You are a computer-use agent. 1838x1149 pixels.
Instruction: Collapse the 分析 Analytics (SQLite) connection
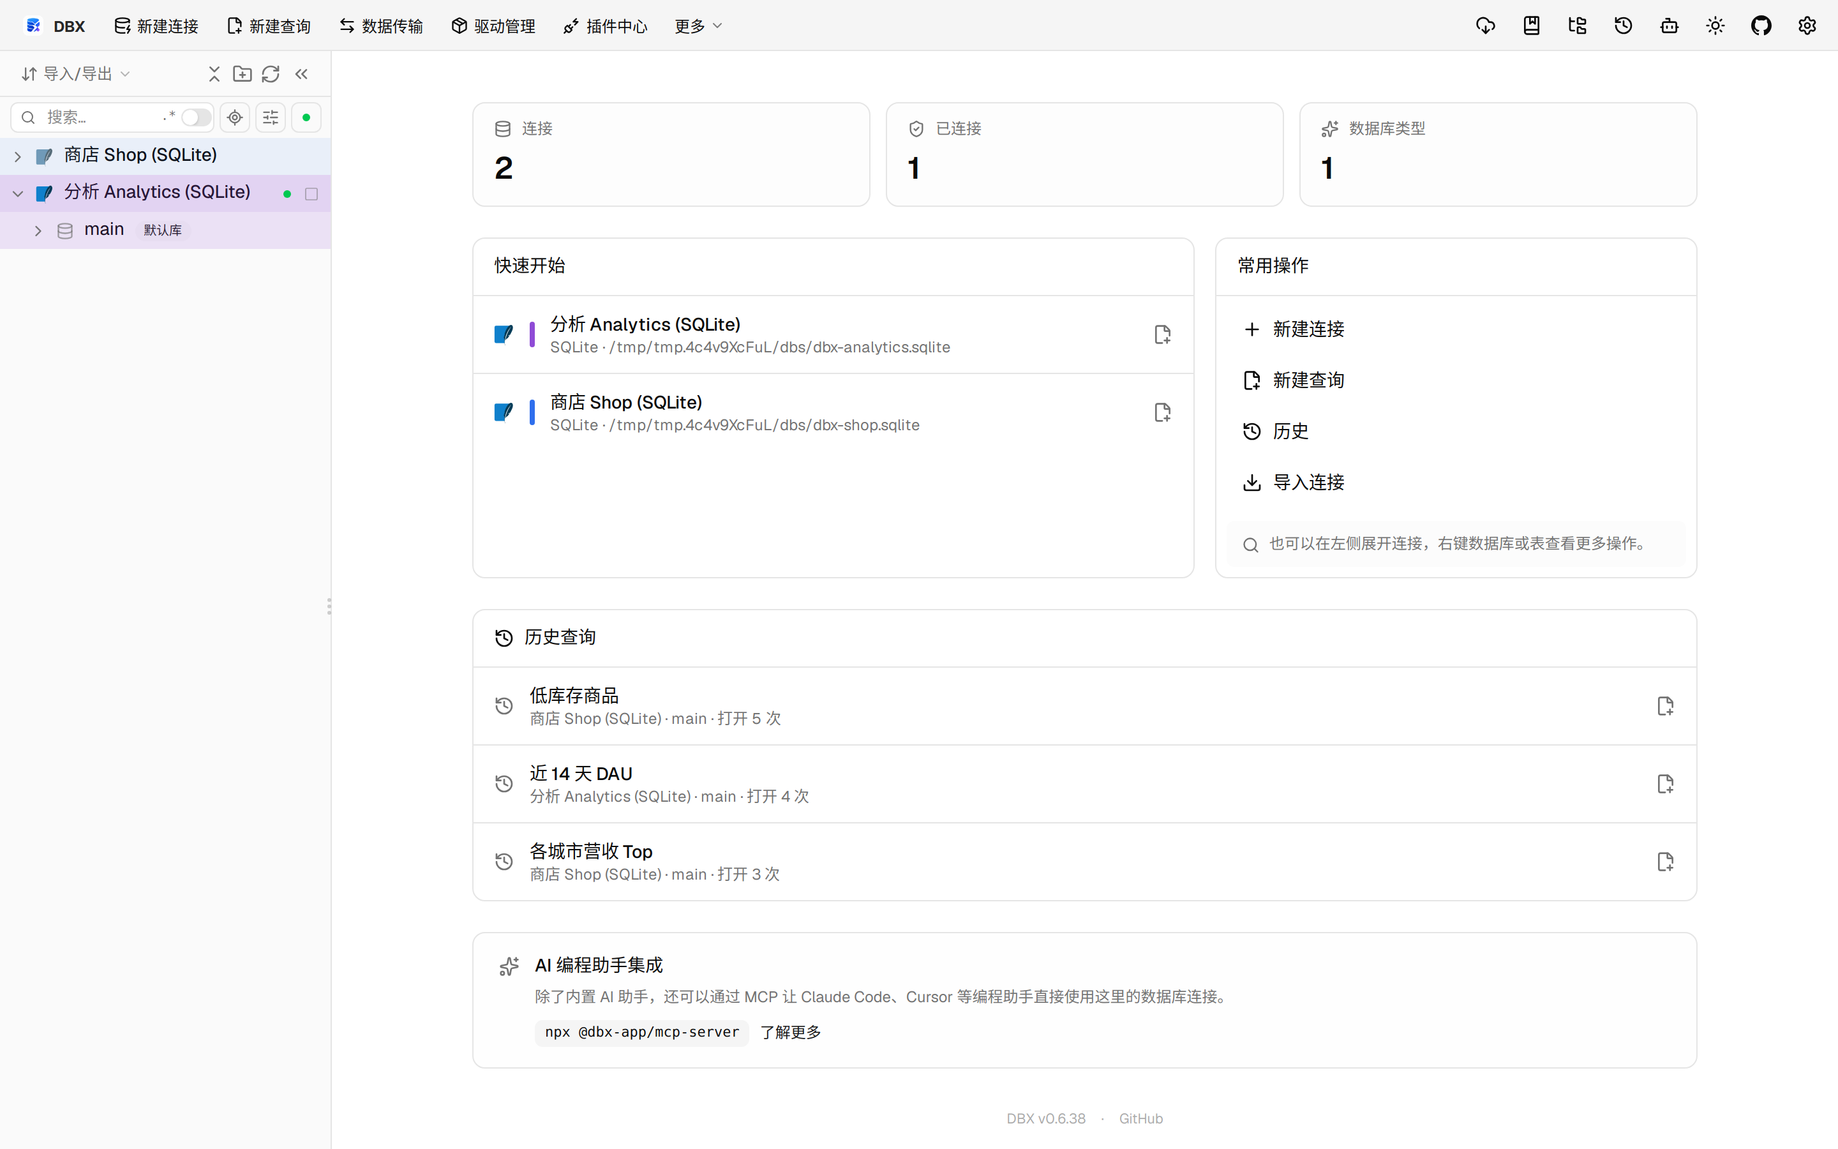17,194
